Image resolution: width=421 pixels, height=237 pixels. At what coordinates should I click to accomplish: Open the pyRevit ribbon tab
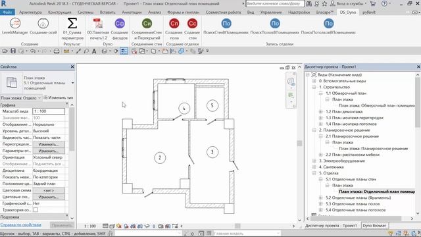point(369,13)
